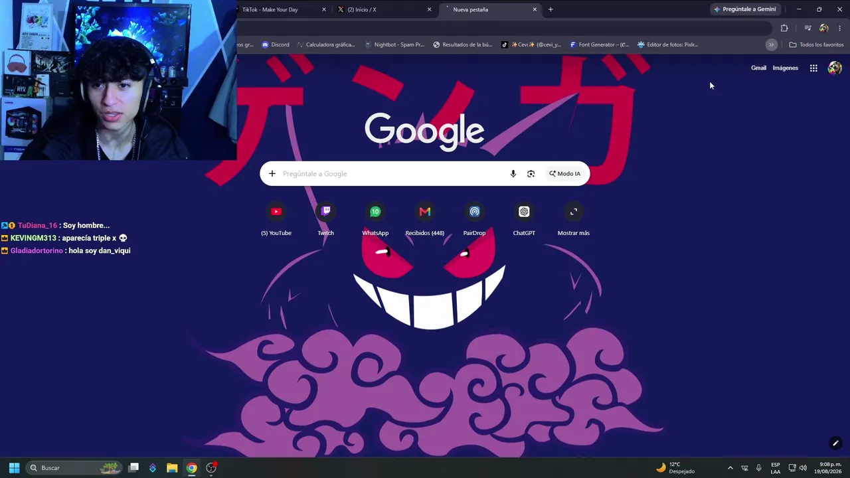The image size is (850, 478).
Task: Open the Font Generator bookmark
Action: (599, 44)
